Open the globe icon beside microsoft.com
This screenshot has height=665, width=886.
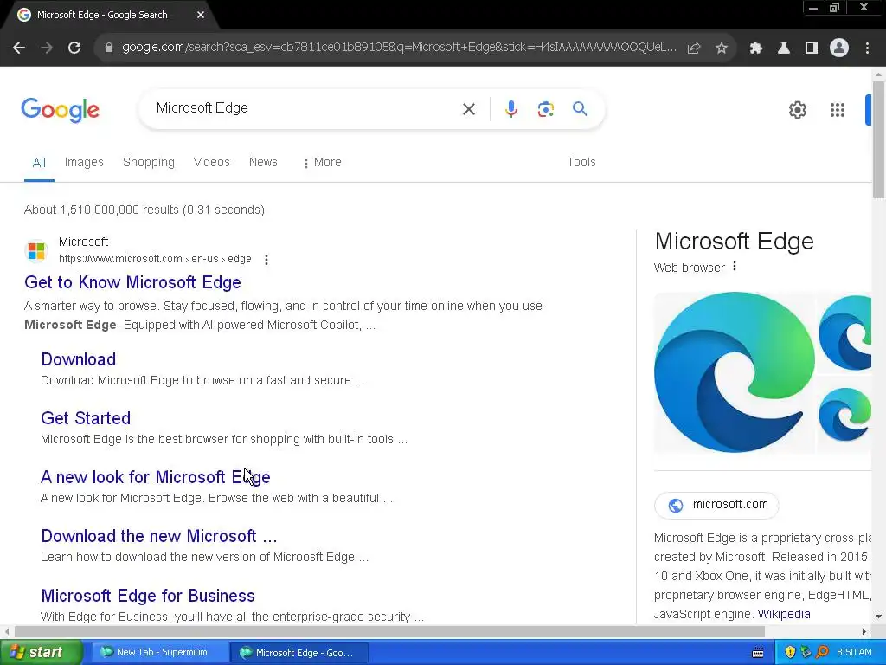pyautogui.click(x=675, y=505)
